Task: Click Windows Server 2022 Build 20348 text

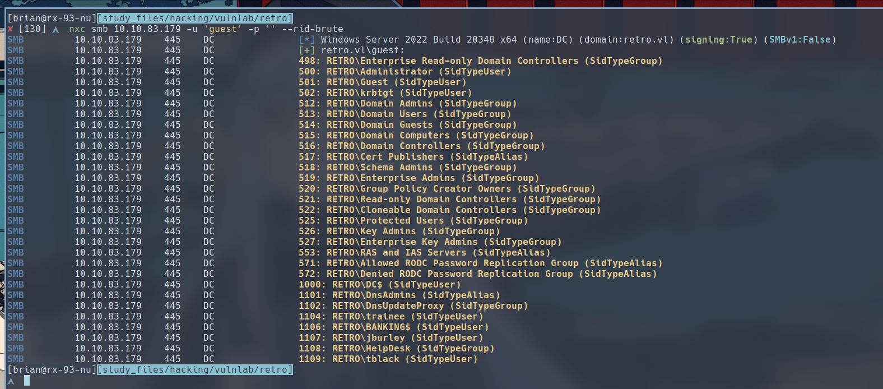Action: pos(408,40)
